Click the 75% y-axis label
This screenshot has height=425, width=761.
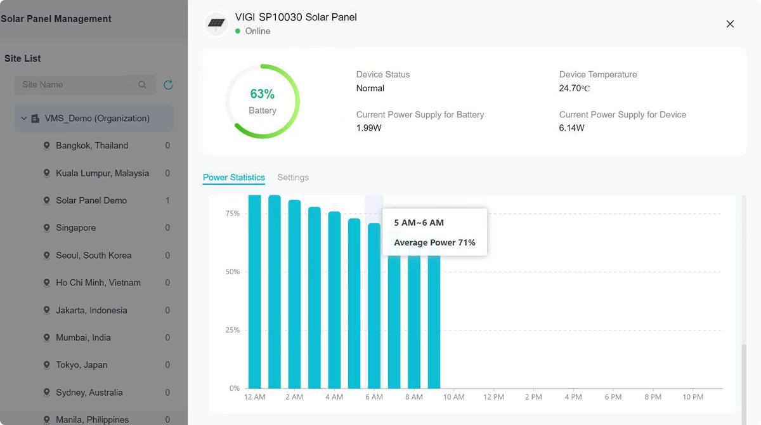pyautogui.click(x=233, y=214)
